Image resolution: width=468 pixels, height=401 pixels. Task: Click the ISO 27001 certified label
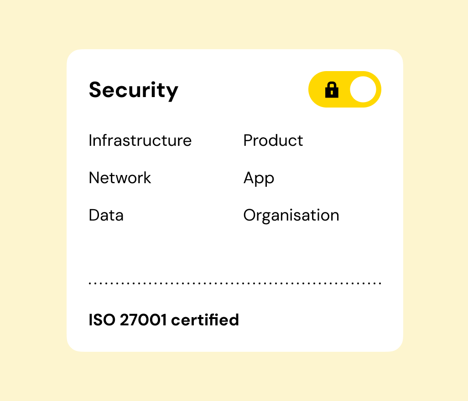point(163,320)
